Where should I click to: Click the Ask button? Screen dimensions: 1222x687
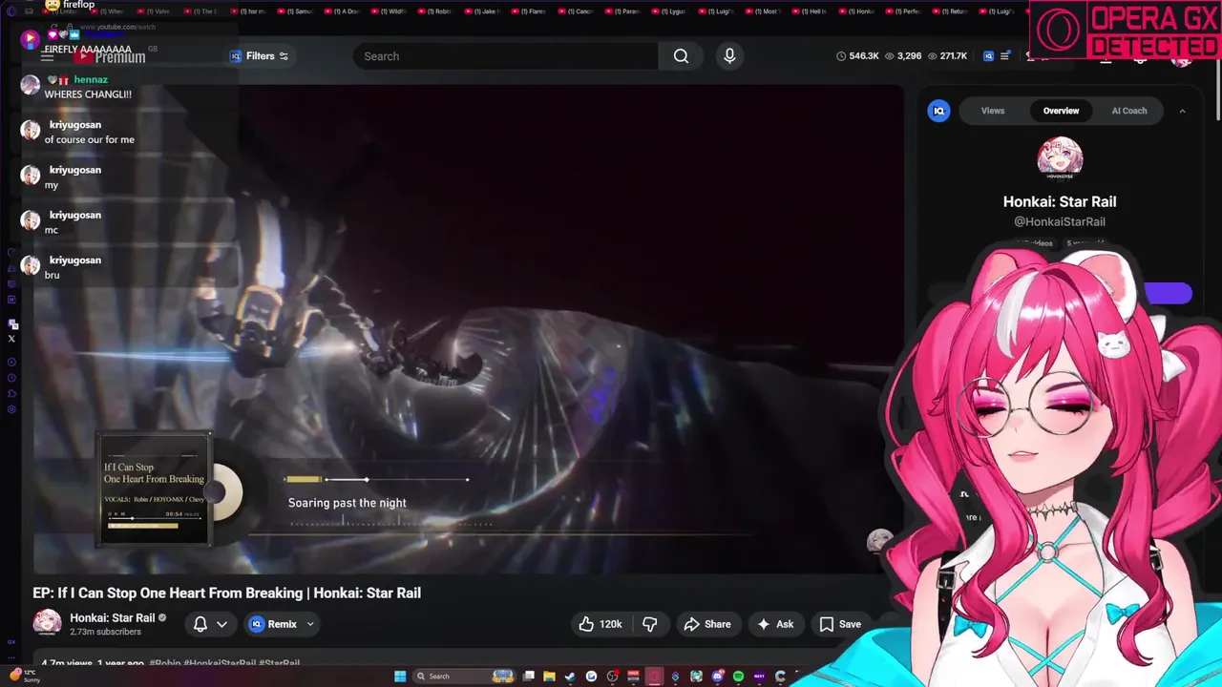(775, 624)
